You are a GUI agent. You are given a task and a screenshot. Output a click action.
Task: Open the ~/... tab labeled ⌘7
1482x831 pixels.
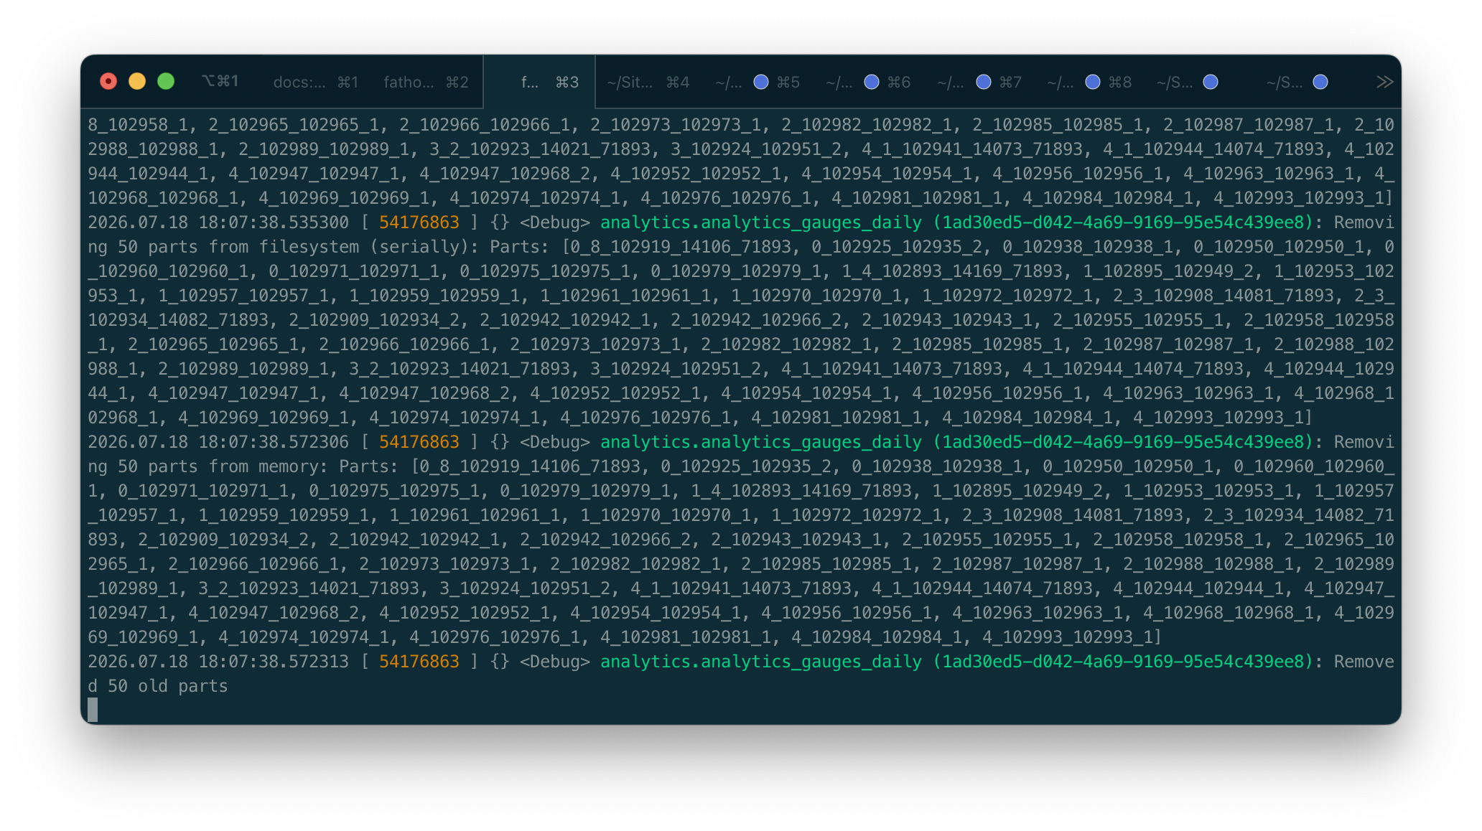[979, 82]
